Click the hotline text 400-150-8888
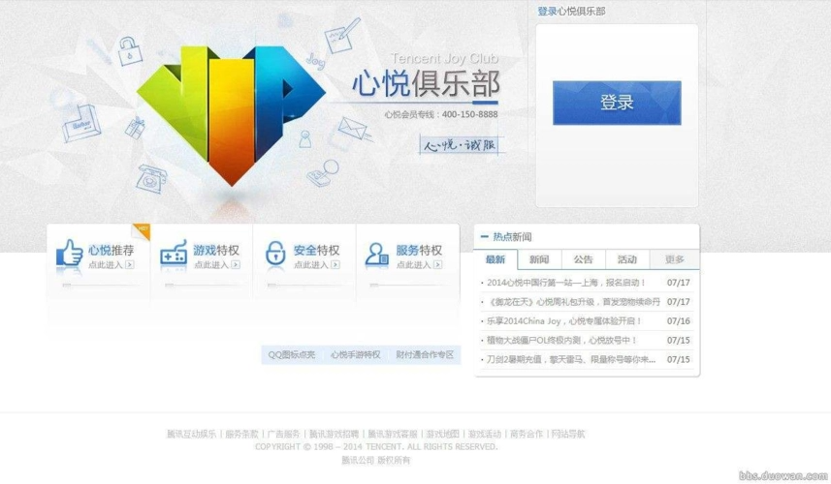 [x=469, y=114]
